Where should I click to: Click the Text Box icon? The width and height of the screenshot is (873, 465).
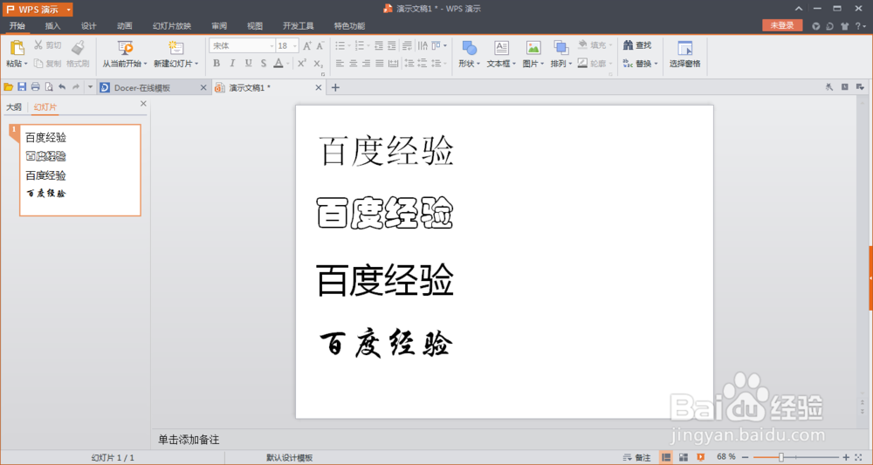tap(502, 48)
